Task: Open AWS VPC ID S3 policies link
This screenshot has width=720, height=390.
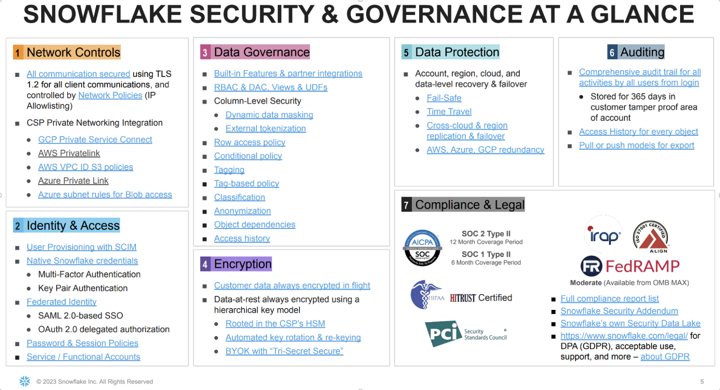Action: (86, 167)
